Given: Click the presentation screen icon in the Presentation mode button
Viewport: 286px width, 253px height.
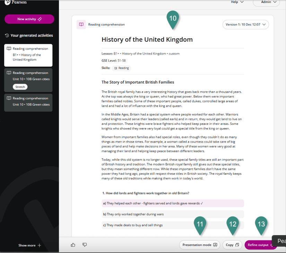Looking at the screenshot, I should pos(215,245).
